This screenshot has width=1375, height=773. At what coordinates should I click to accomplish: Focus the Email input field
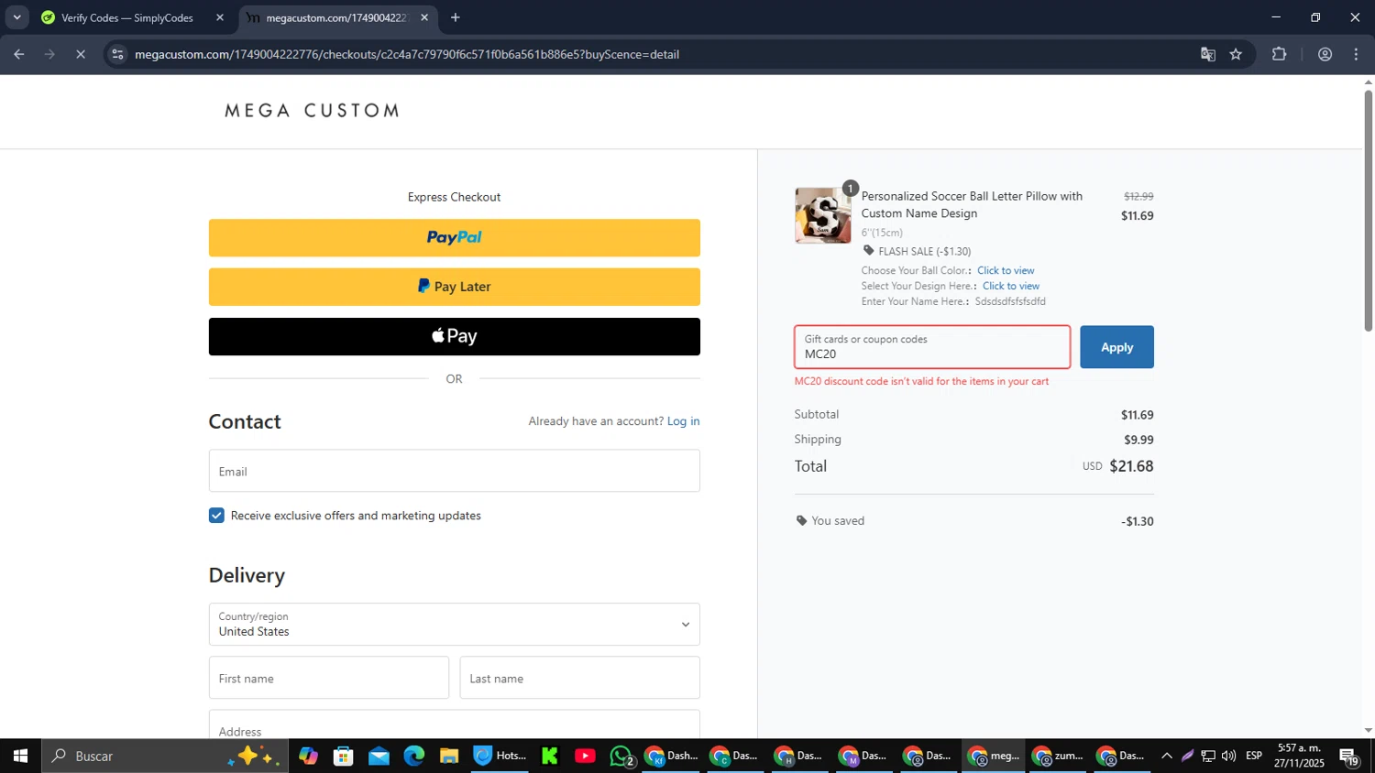coord(454,471)
